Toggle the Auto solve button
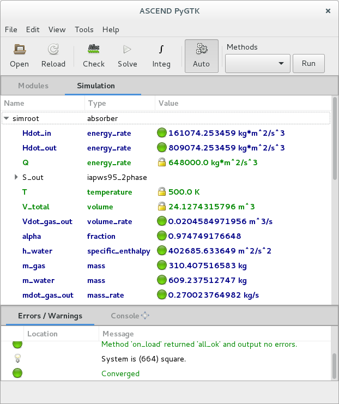339x404 pixels. (x=201, y=56)
